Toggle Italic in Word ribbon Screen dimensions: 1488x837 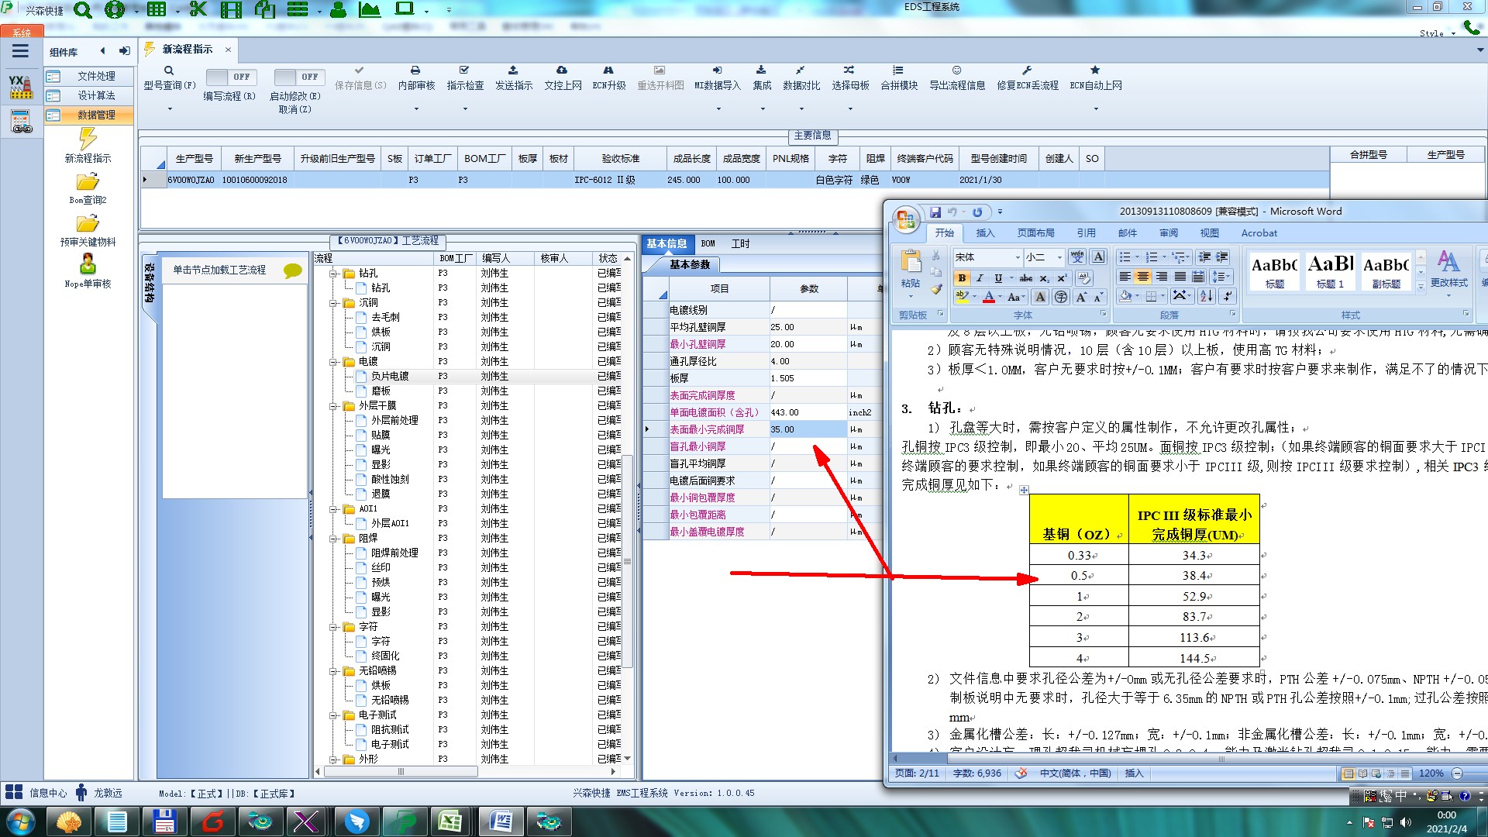pyautogui.click(x=980, y=277)
